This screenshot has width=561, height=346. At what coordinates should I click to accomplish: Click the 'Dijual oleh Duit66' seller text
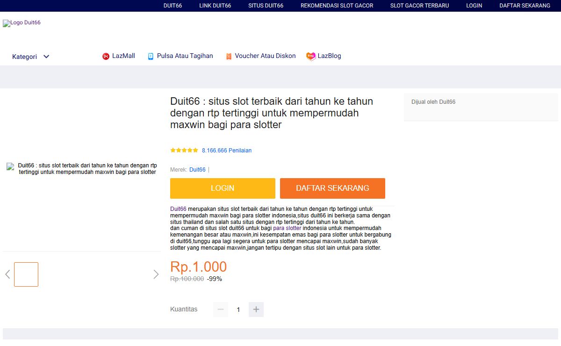pyautogui.click(x=433, y=102)
